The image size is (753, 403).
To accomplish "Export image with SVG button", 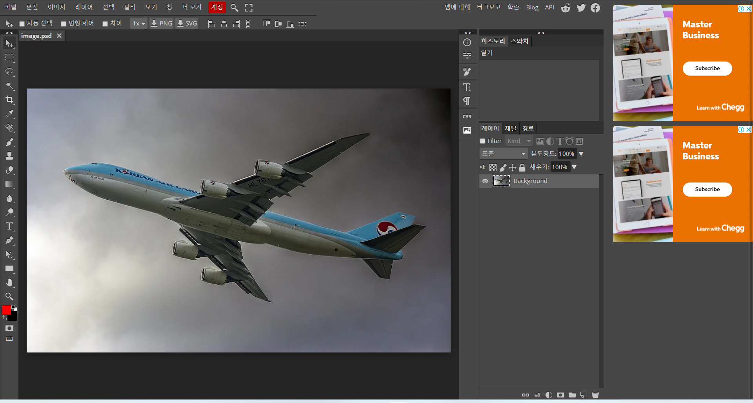I will pyautogui.click(x=187, y=23).
